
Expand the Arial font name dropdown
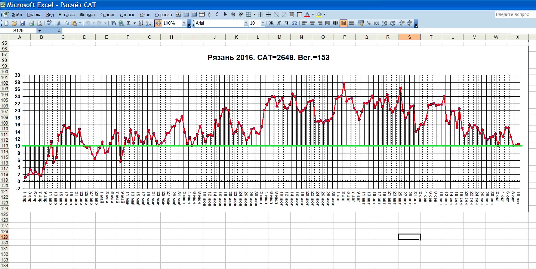(x=246, y=23)
